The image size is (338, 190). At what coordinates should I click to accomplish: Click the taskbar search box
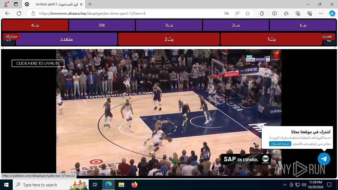coord(50,185)
